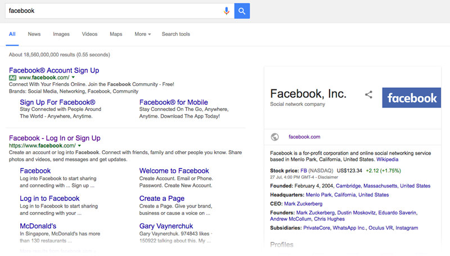Open Menlo Park, California, United States link

coord(347,195)
